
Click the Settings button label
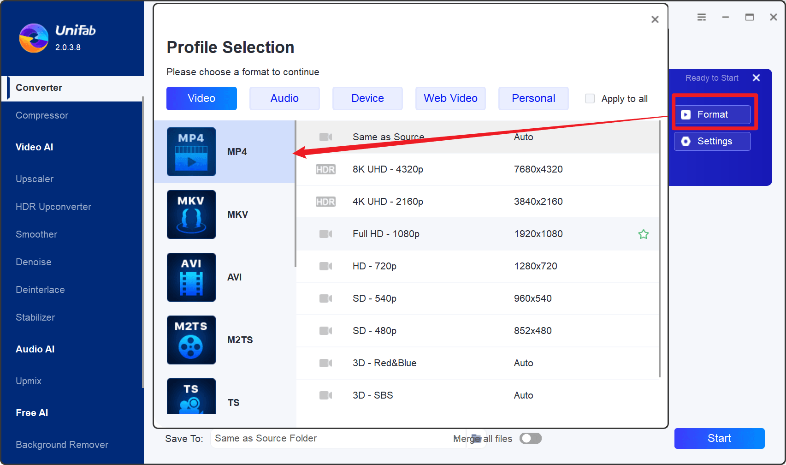coord(715,141)
